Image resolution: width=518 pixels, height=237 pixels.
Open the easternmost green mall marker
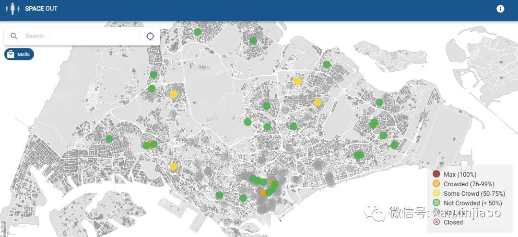[x=394, y=145]
